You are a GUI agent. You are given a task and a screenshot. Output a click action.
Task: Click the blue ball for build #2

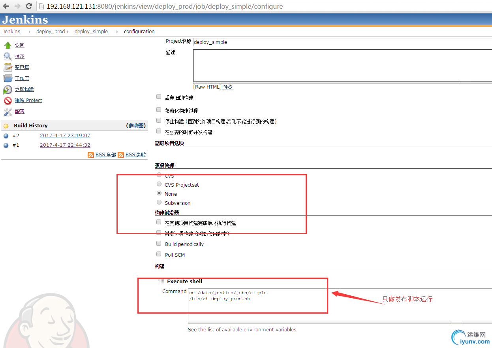point(6,136)
